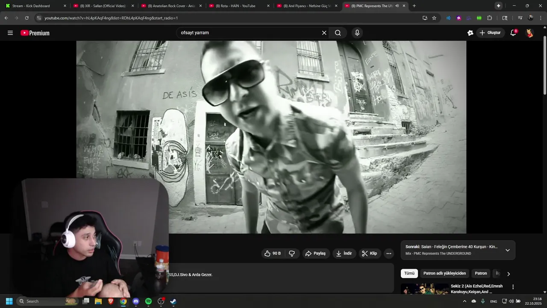Screen dimensions: 547x308
Task: Open the blue sound-wave extension
Action: coord(448,18)
